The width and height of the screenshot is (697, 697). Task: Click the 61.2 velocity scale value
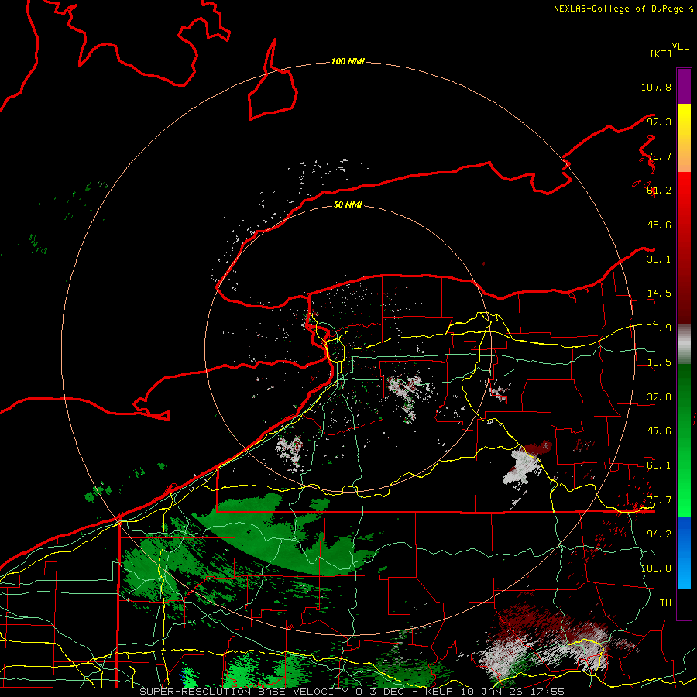coord(659,191)
